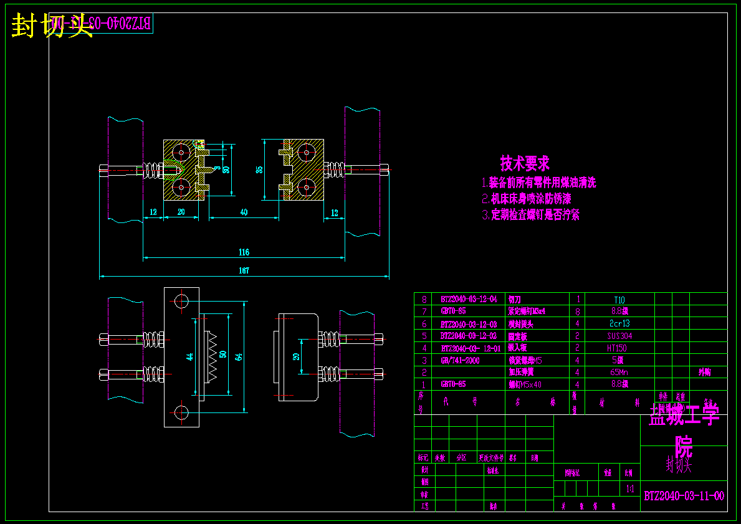741x524 pixels.
Task: Click the 锁紧螺母M5 part name
Action: pyautogui.click(x=525, y=361)
